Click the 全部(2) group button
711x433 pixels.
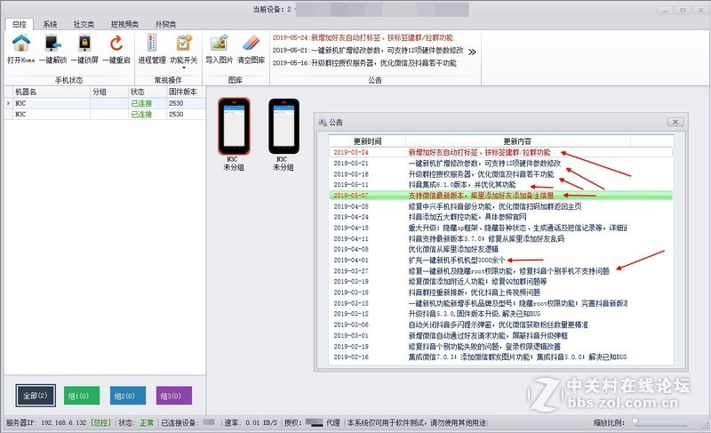[x=36, y=396]
